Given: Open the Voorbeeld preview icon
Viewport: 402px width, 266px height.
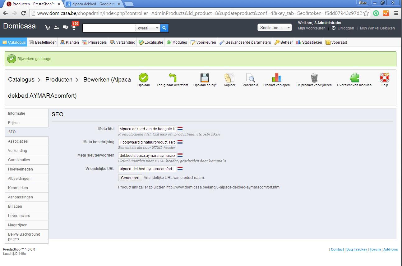Looking at the screenshot, I should [250, 78].
